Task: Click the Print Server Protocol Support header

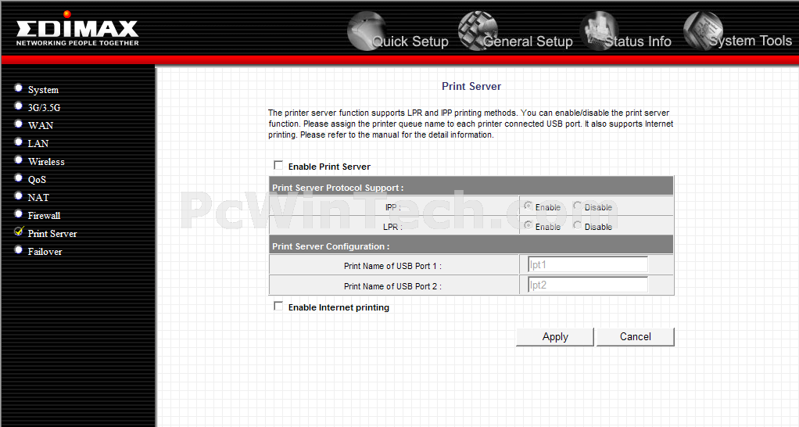Action: [x=338, y=188]
